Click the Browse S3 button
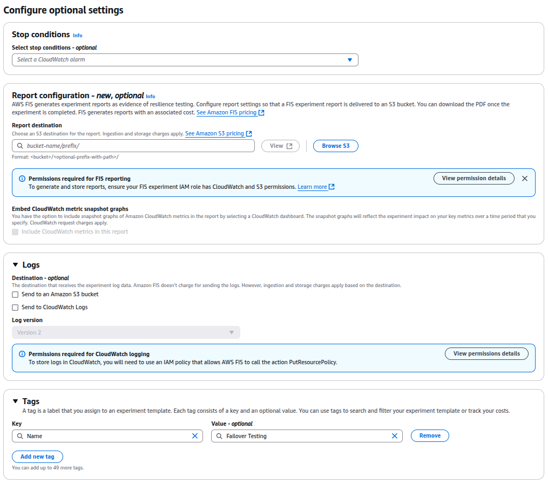The width and height of the screenshot is (548, 484). coord(335,146)
